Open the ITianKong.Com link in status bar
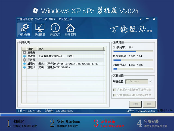The height and width of the screenshot is (131, 174). tap(147, 111)
